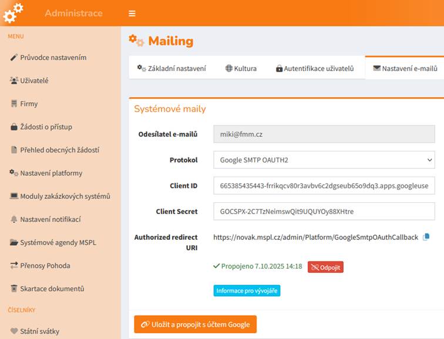Click into the Client ID field

(x=324, y=185)
